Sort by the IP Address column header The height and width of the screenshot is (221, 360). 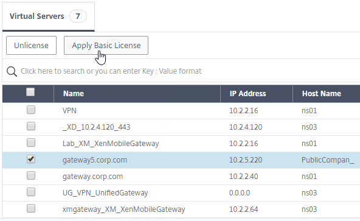pos(247,94)
